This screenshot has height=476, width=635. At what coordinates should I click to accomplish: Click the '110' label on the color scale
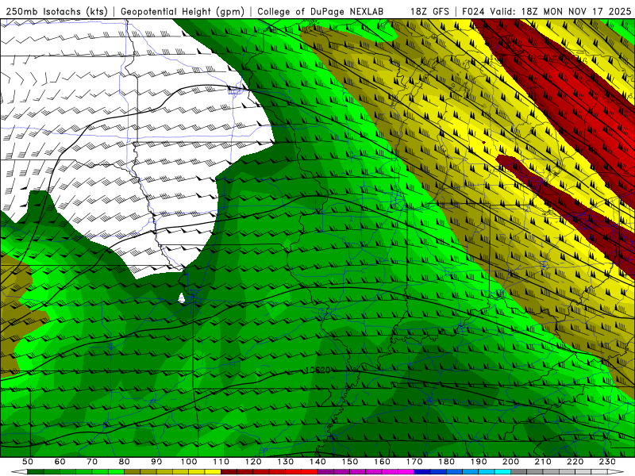pyautogui.click(x=221, y=462)
